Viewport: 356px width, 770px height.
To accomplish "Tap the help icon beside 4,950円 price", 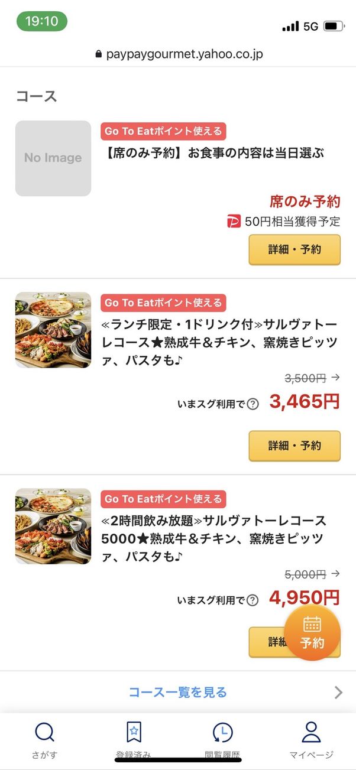I will pyautogui.click(x=252, y=599).
